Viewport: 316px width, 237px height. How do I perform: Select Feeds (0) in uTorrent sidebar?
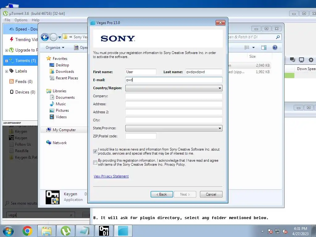(x=21, y=81)
